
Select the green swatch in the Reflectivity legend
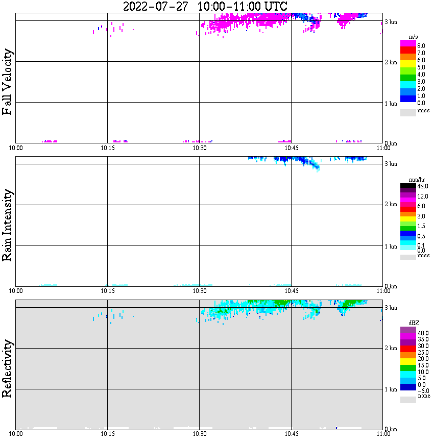point(408,368)
